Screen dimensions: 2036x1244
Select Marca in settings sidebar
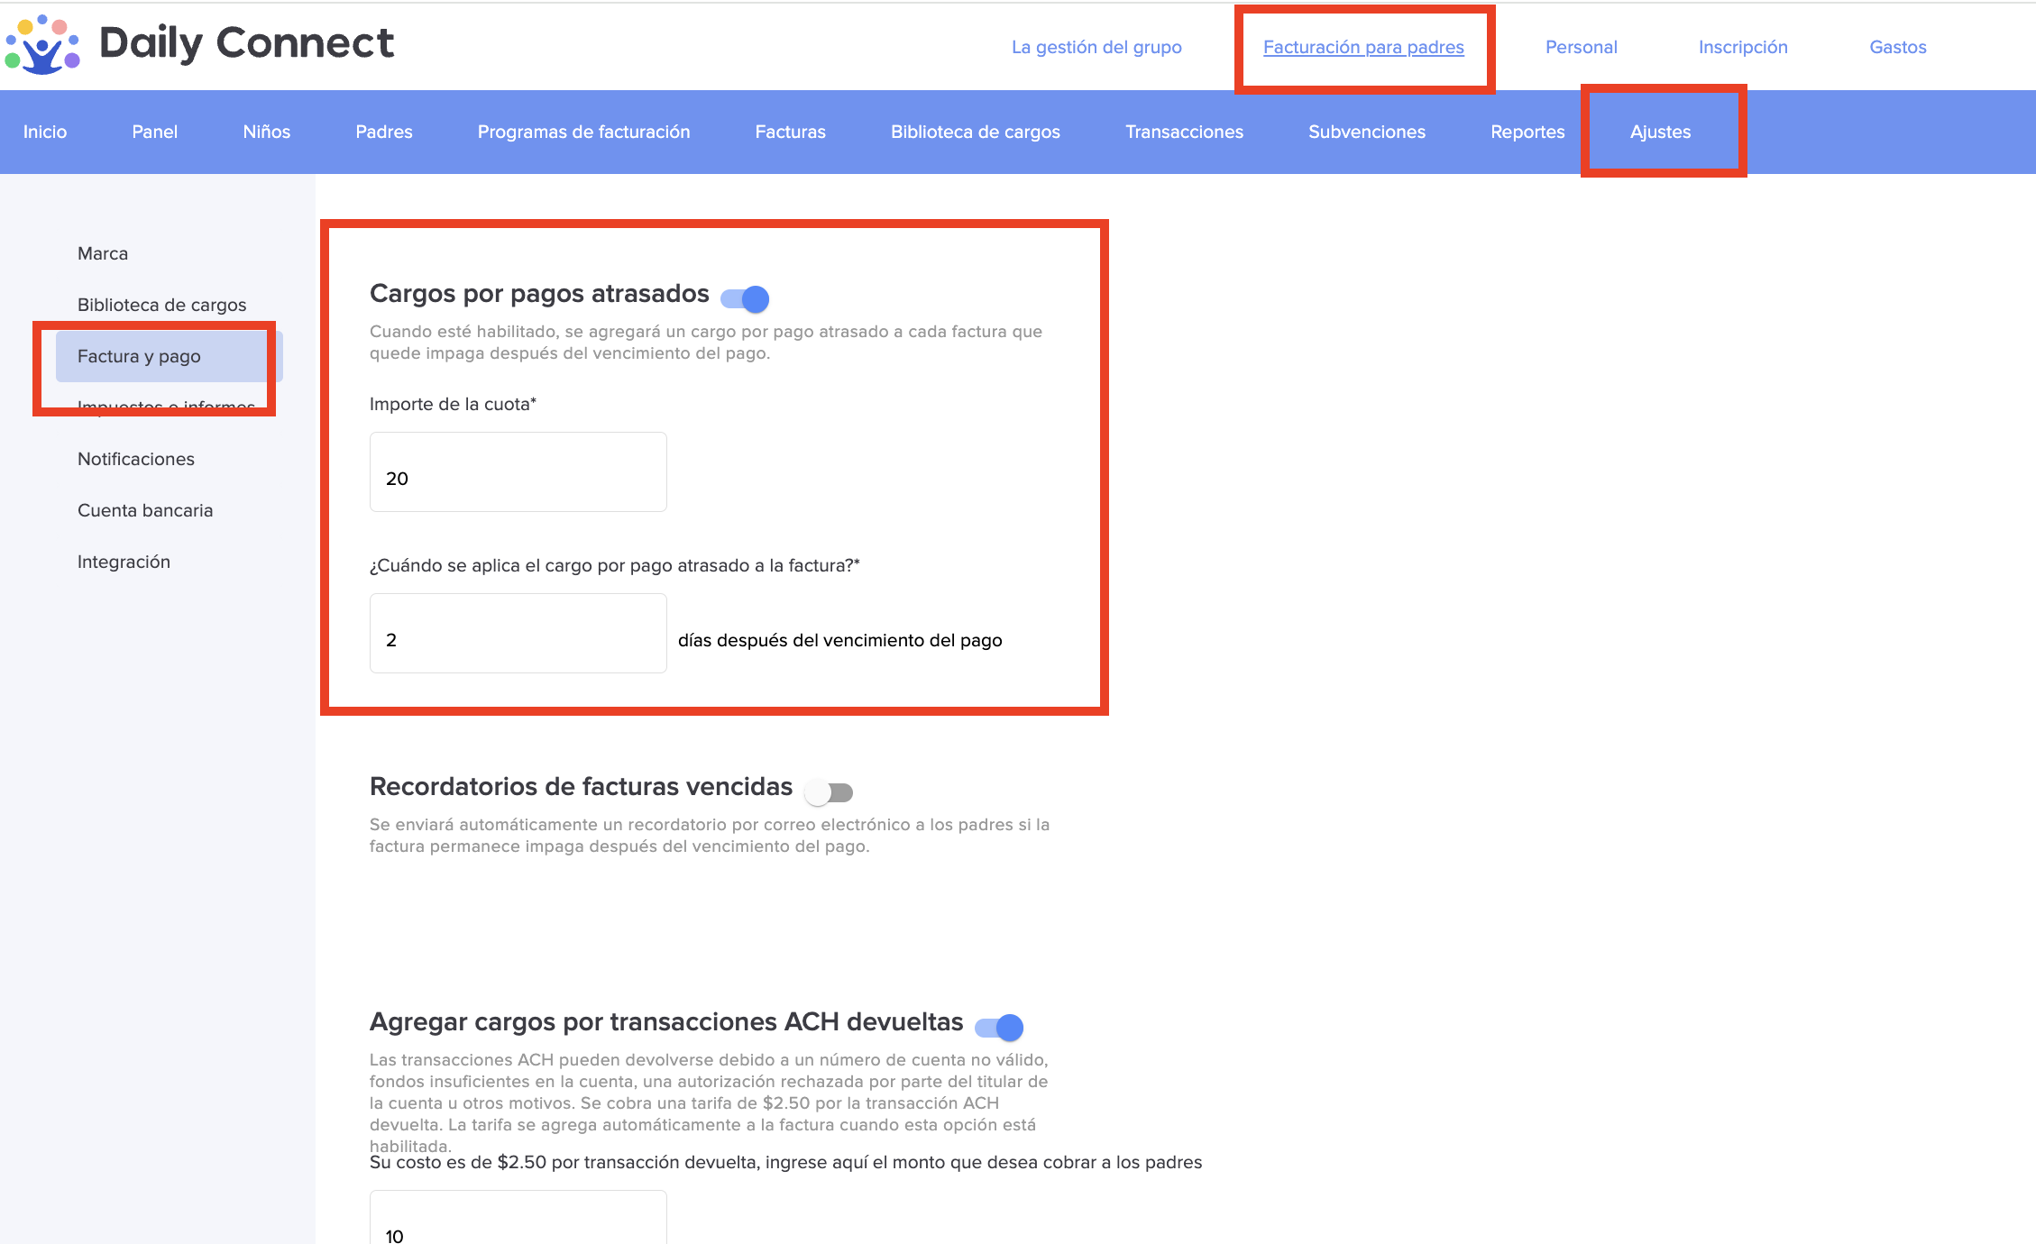[x=103, y=253]
